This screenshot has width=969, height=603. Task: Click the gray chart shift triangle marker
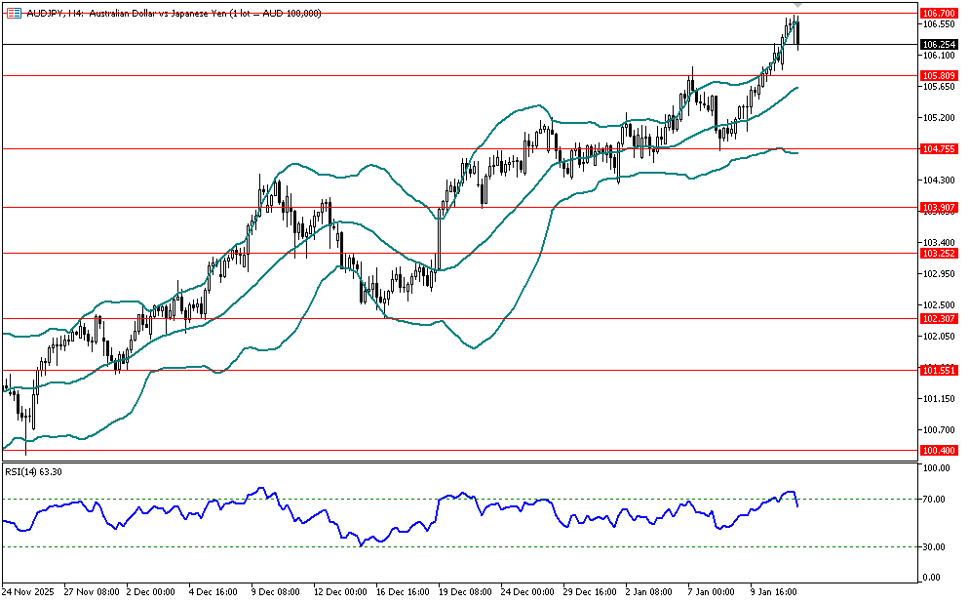coord(797,7)
